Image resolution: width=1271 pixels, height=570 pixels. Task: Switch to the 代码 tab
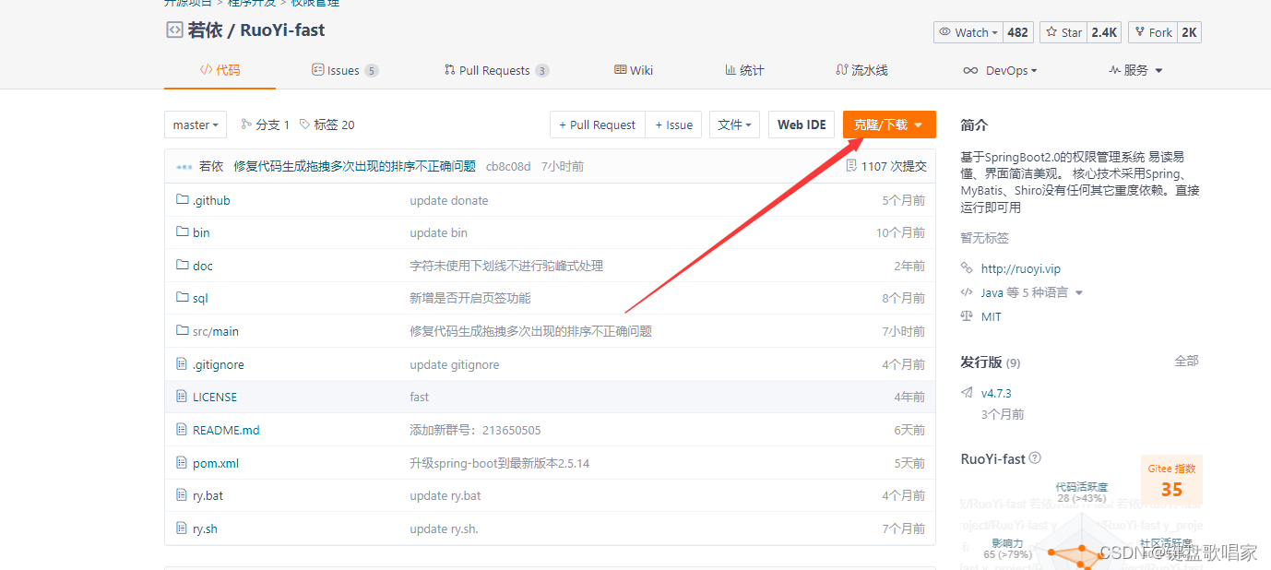point(220,70)
